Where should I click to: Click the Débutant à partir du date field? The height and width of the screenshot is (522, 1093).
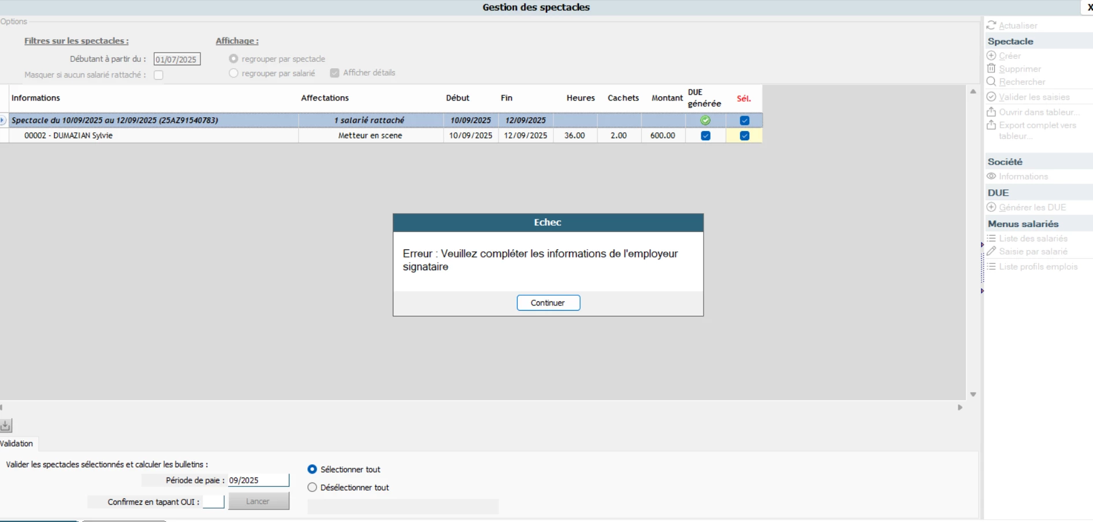pyautogui.click(x=177, y=59)
